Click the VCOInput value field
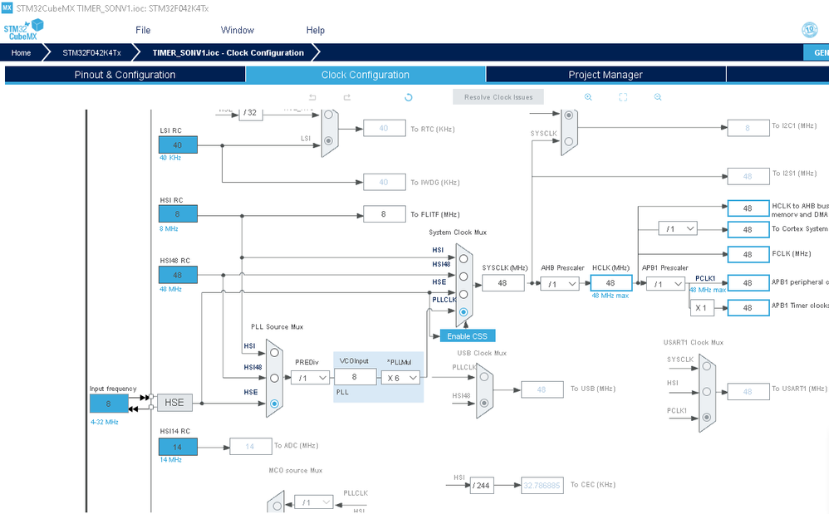The height and width of the screenshot is (514, 829). [355, 377]
